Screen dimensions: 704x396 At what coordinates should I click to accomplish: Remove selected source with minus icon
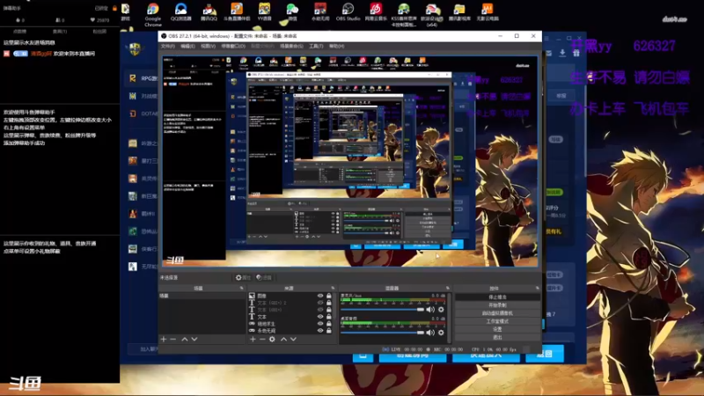(x=262, y=340)
